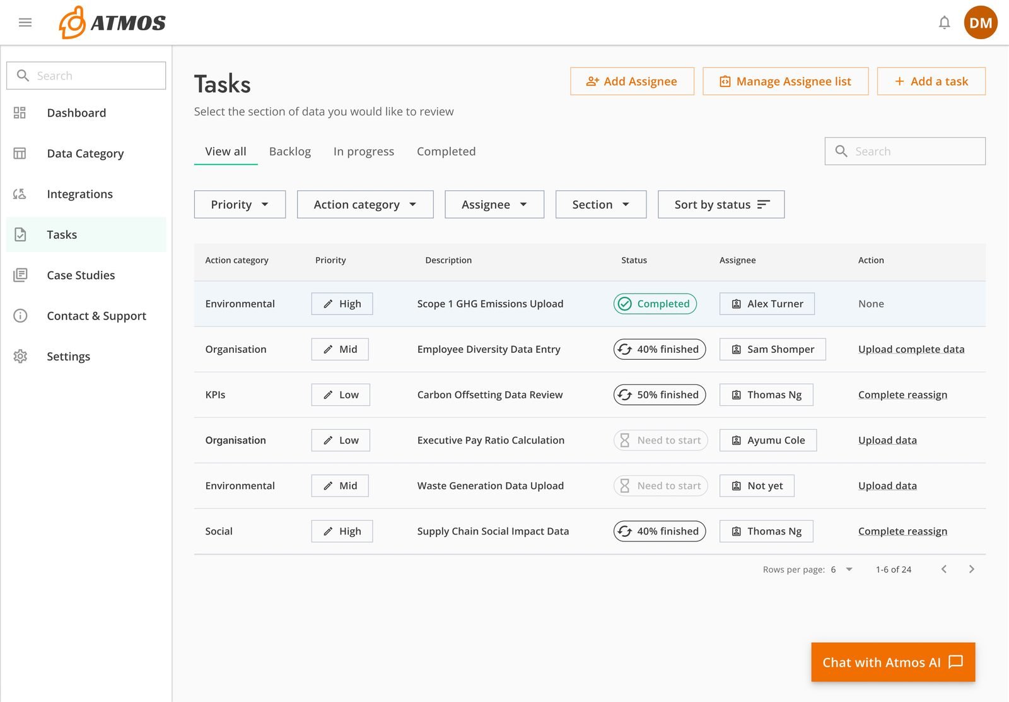Open Chat with Atmos AI
The height and width of the screenshot is (702, 1009).
coord(893,662)
